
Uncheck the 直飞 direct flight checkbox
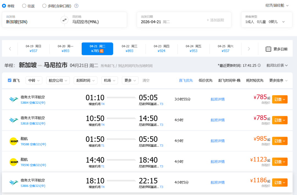pyautogui.click(x=10, y=80)
